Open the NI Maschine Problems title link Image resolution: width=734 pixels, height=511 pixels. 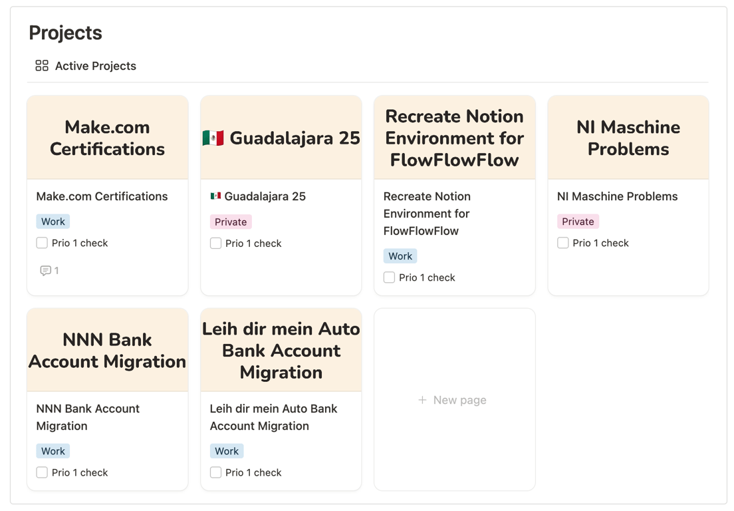[617, 196]
